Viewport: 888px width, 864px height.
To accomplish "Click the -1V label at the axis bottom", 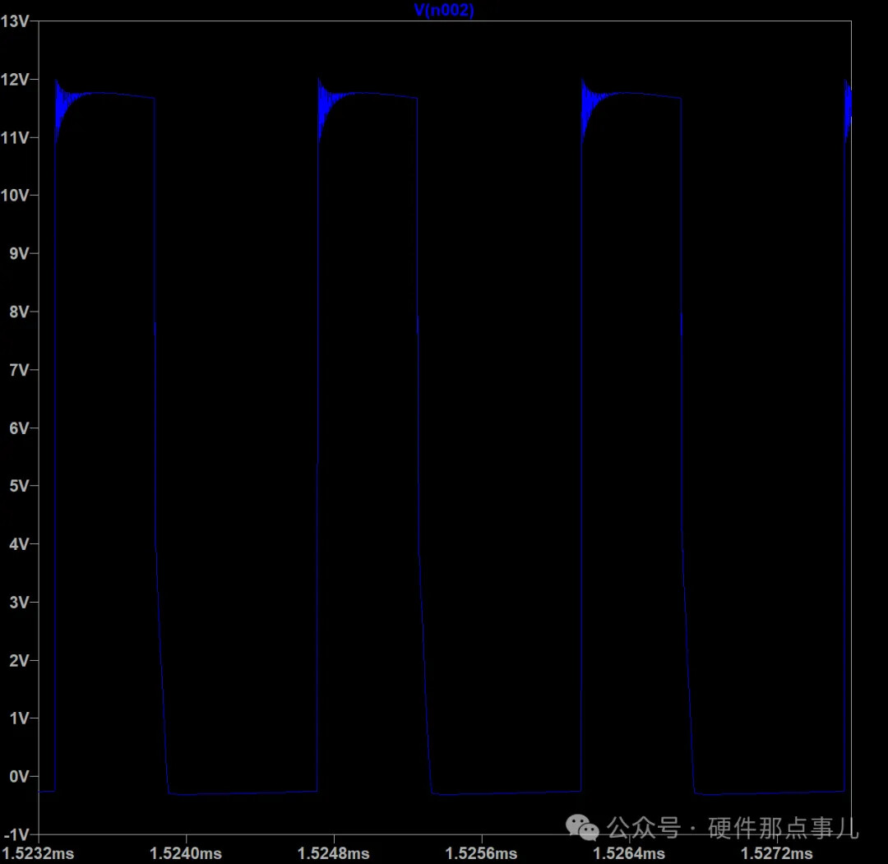I will [16, 834].
